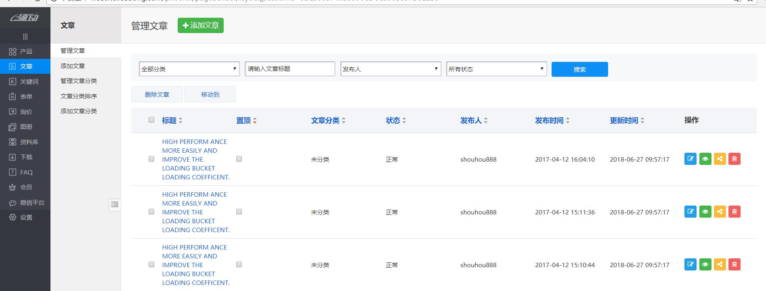The height and width of the screenshot is (291, 766).
Task: Open 关键词 in the left sidebar
Action: click(x=29, y=81)
